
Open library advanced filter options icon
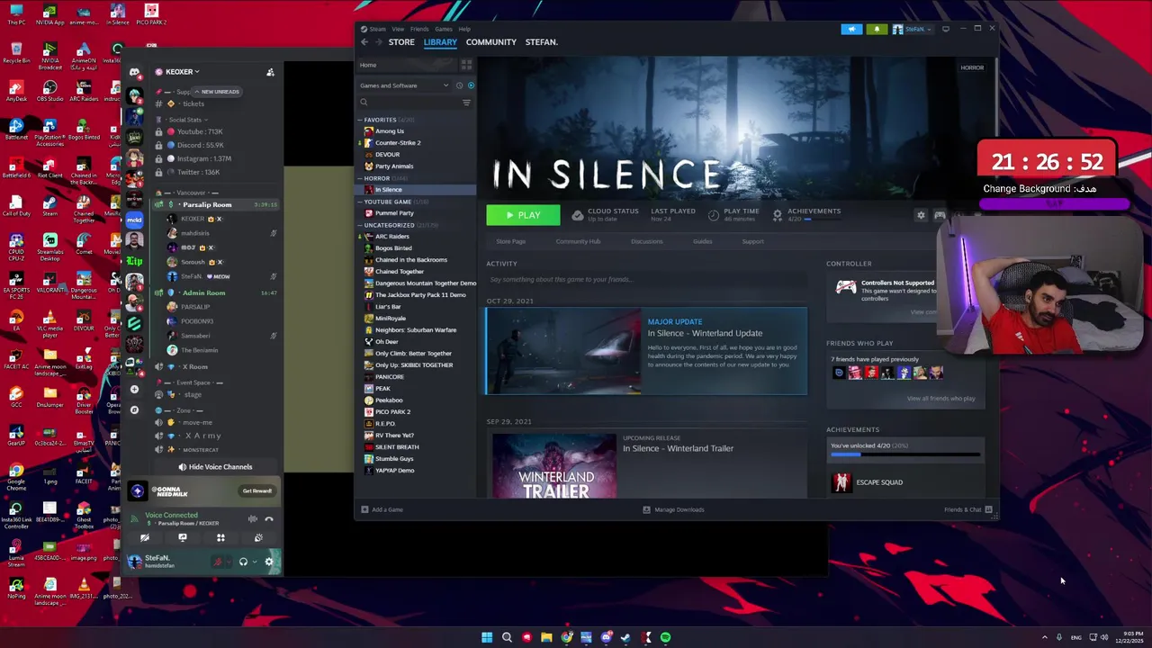(x=466, y=103)
